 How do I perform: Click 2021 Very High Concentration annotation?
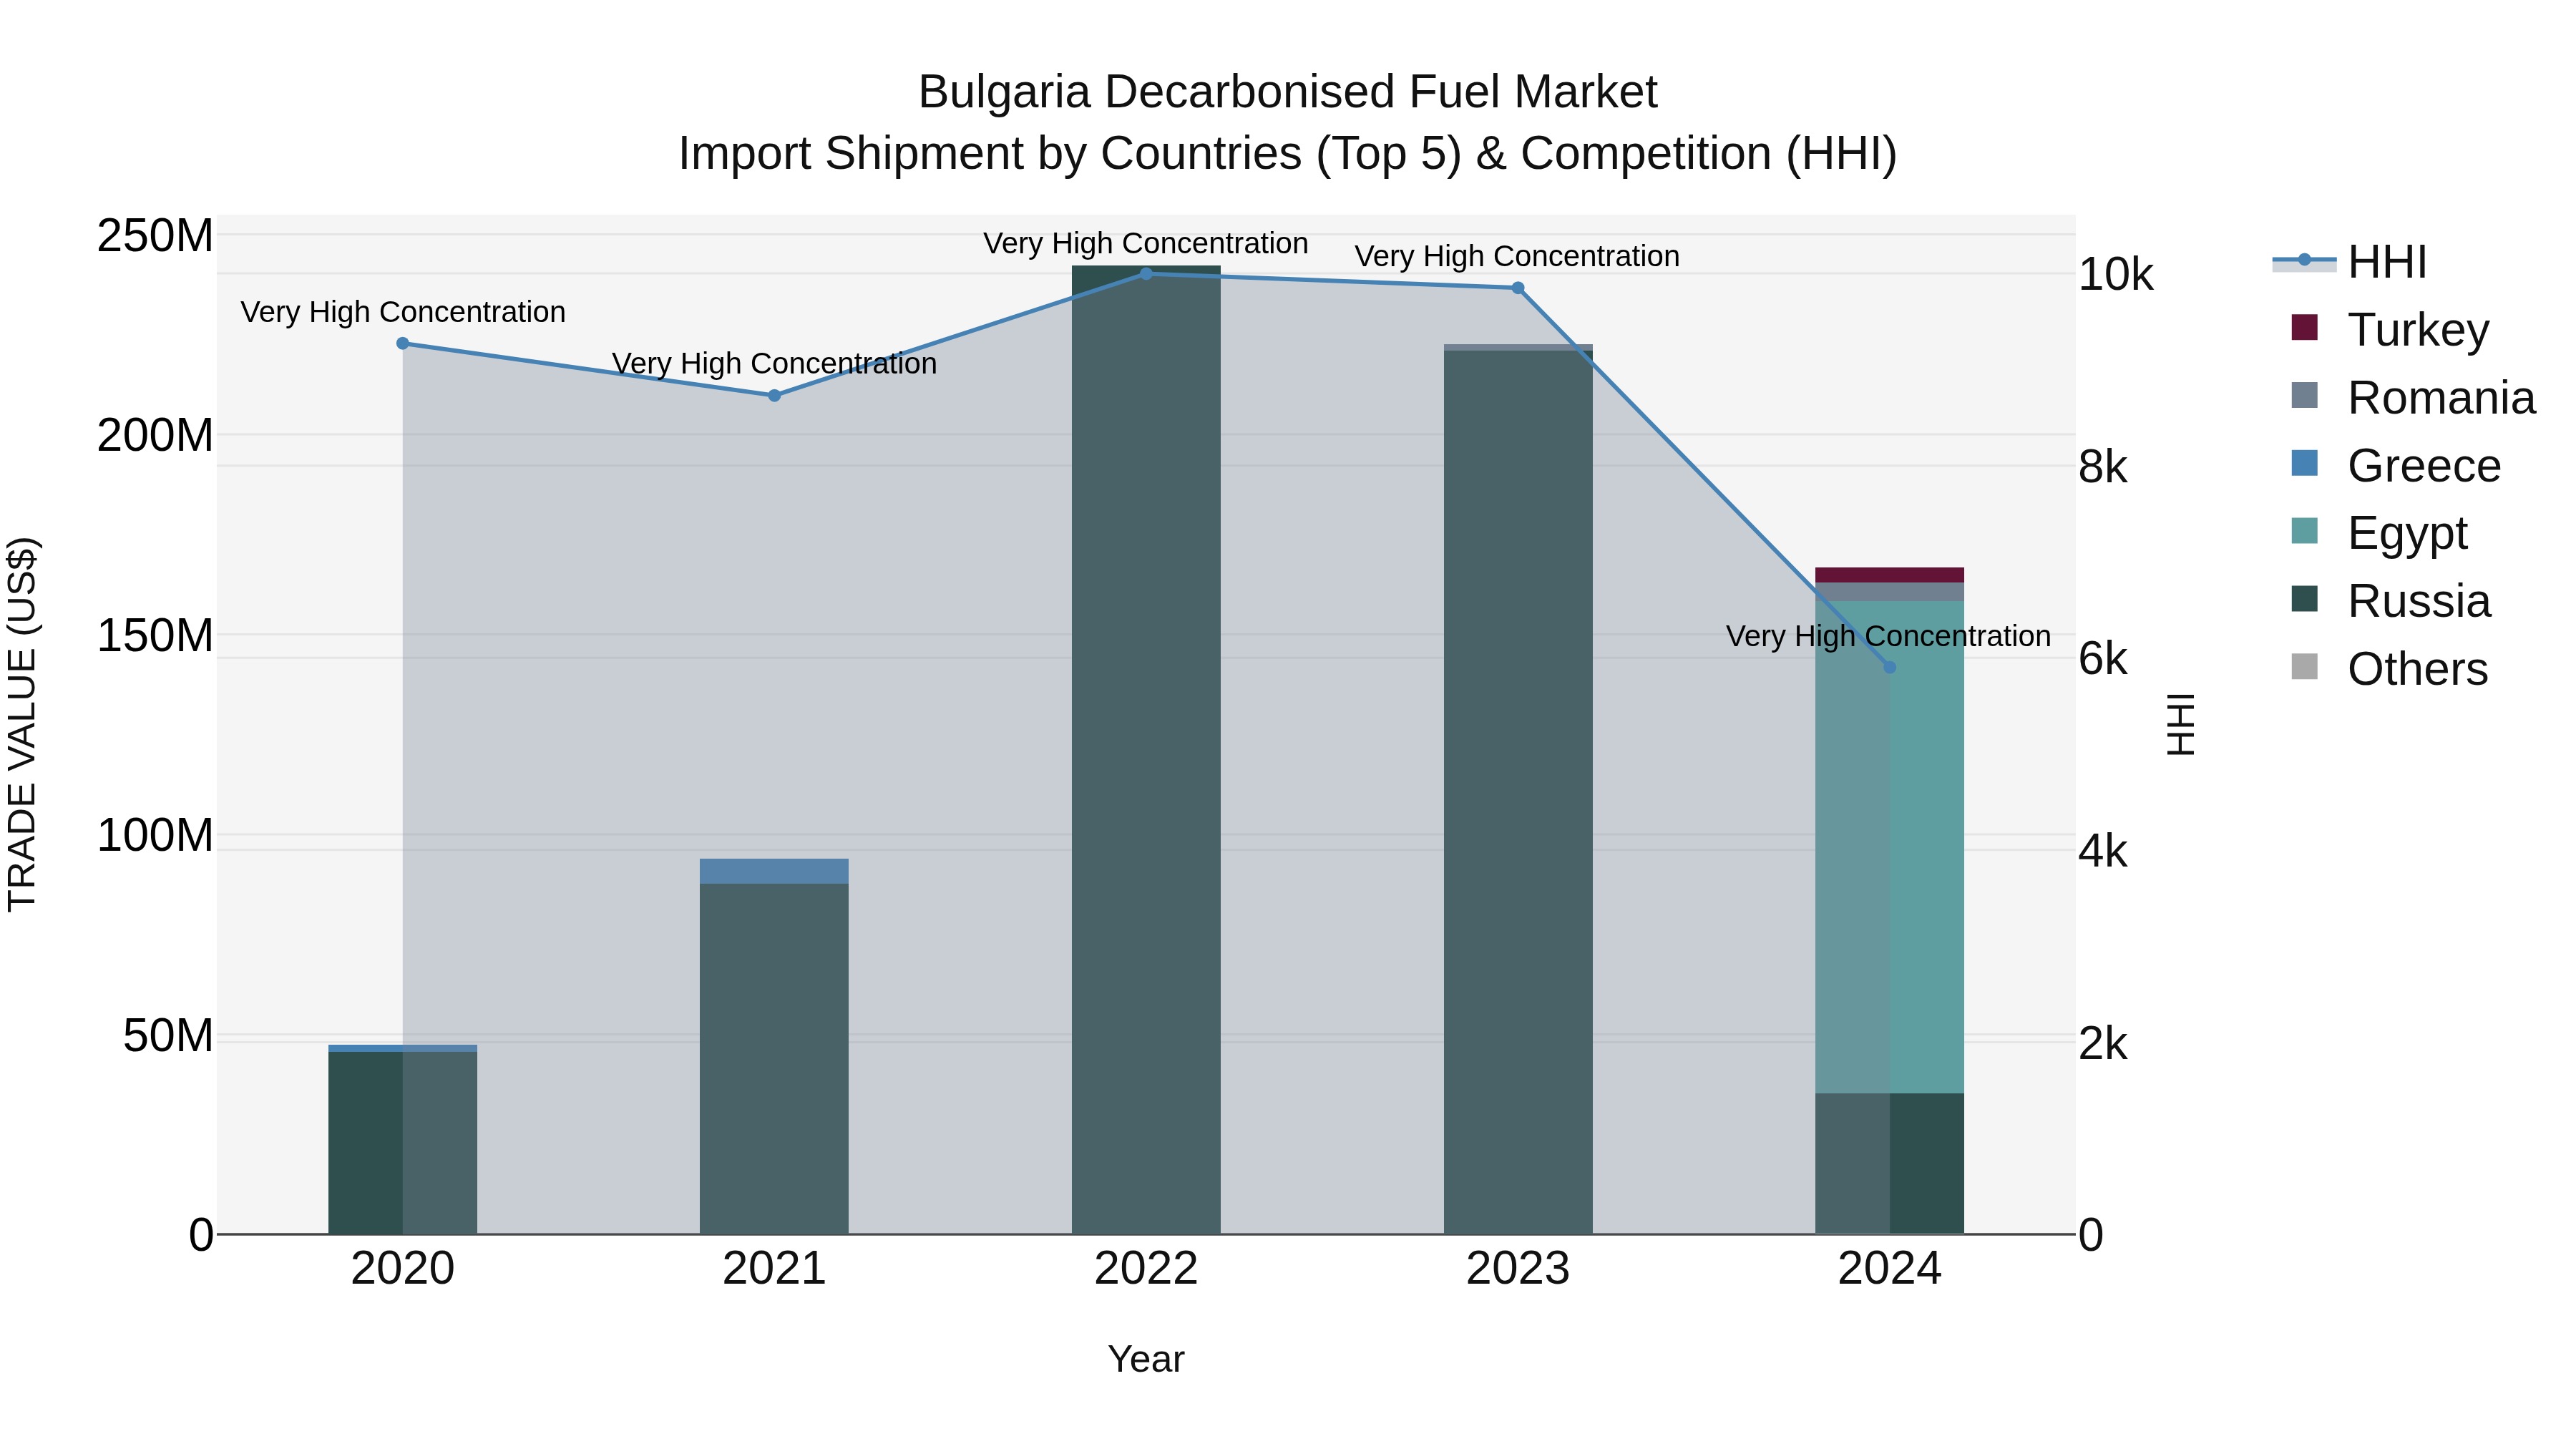774,363
